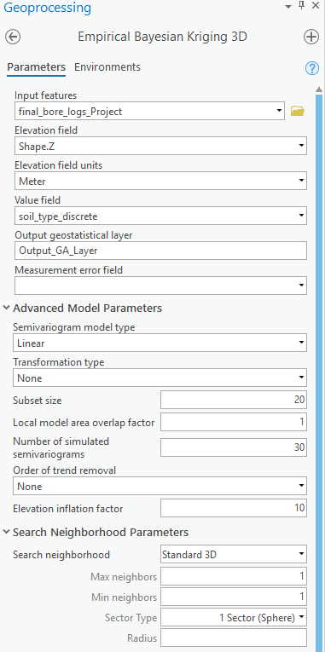Click the Subset size field

(x=234, y=400)
